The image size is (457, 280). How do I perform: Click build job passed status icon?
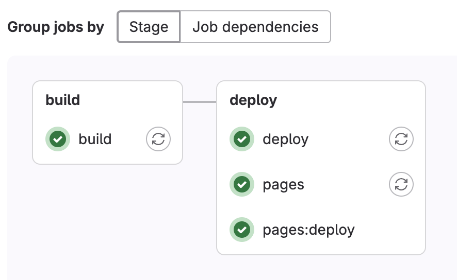click(x=58, y=139)
